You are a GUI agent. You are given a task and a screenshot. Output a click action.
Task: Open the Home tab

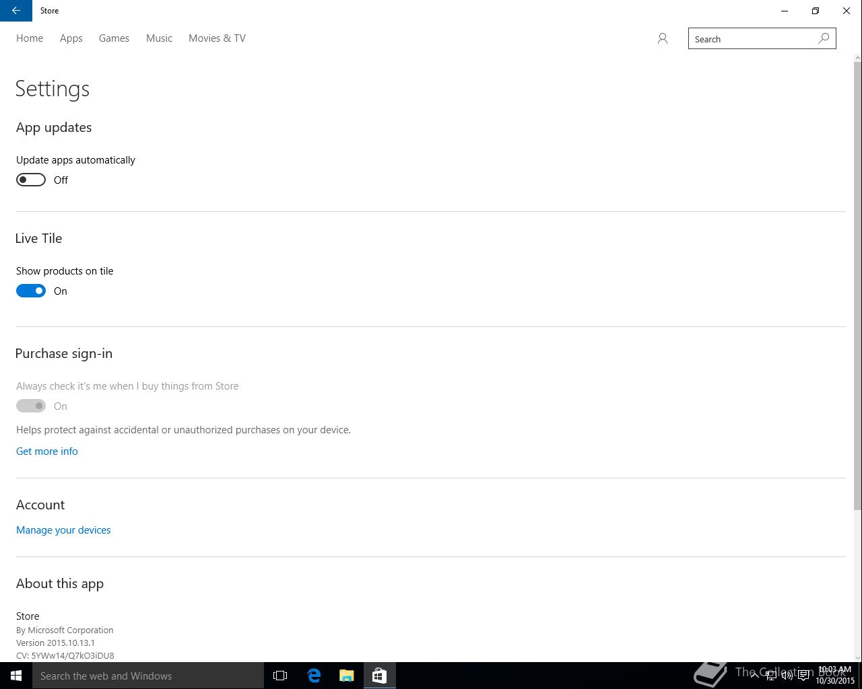coord(30,38)
